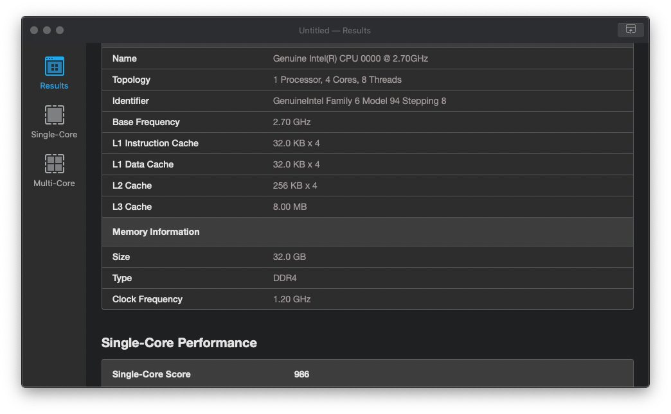Click the Single-Core Score value 986
Viewport: 671px width, 414px height.
tap(301, 374)
